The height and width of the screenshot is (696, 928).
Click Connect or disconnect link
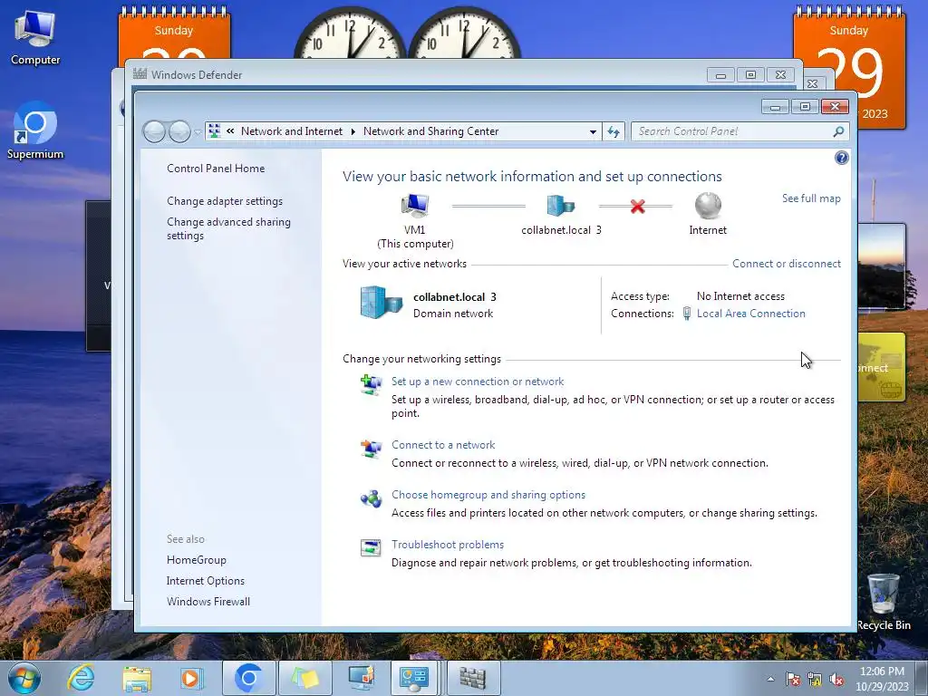pyautogui.click(x=786, y=264)
